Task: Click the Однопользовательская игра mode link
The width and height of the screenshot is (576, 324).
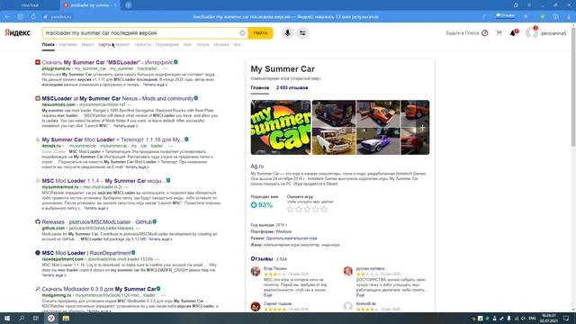Action: click(291, 238)
